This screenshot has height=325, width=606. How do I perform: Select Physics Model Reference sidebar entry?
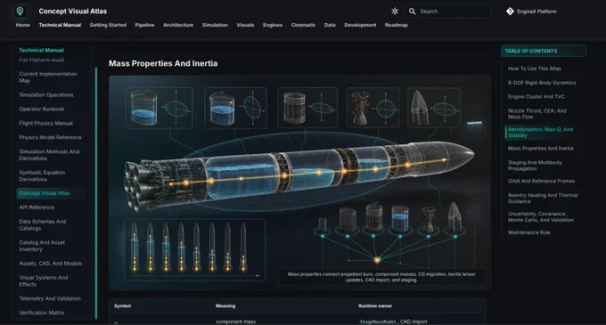[x=50, y=137]
